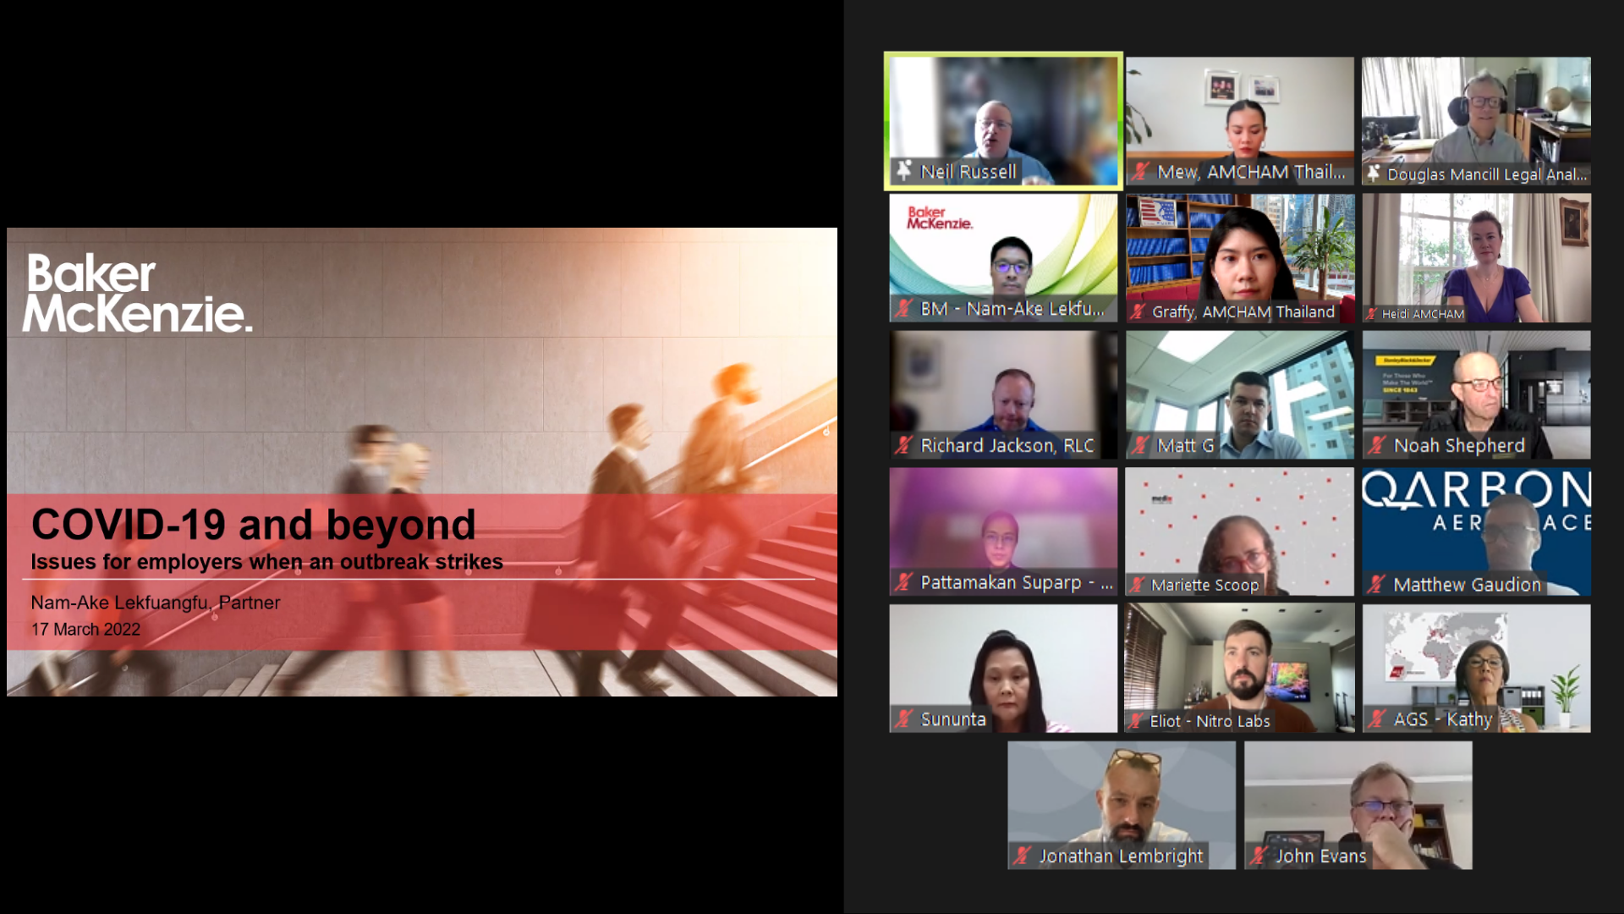
Task: Click the muted mic icon for Mew, AMCHAM
Action: point(1141,172)
